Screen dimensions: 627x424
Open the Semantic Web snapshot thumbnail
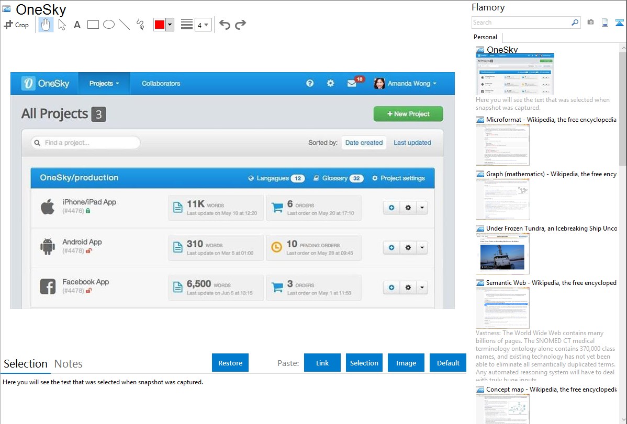tap(502, 307)
